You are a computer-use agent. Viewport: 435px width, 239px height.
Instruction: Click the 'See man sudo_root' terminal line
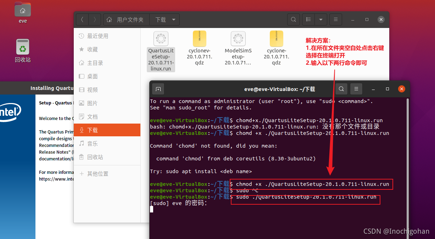(x=201, y=108)
